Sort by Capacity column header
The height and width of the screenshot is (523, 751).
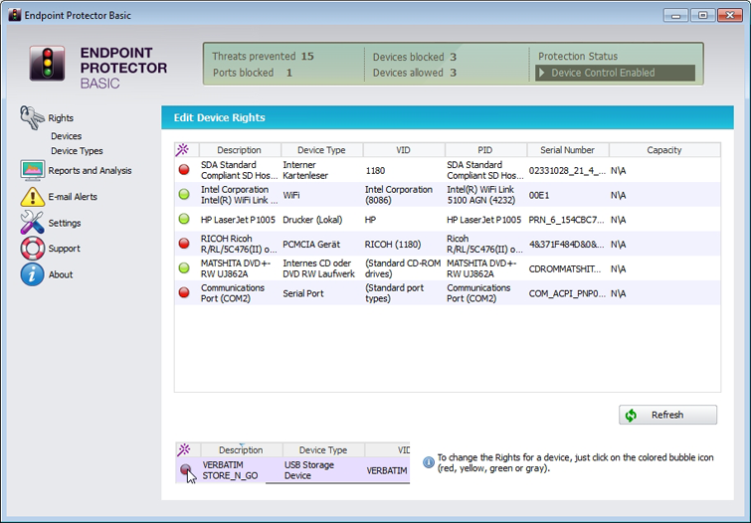(x=664, y=150)
